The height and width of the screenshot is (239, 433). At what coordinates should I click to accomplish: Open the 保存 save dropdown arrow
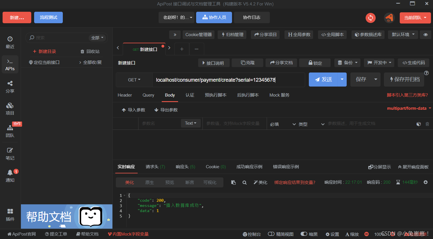(x=376, y=79)
